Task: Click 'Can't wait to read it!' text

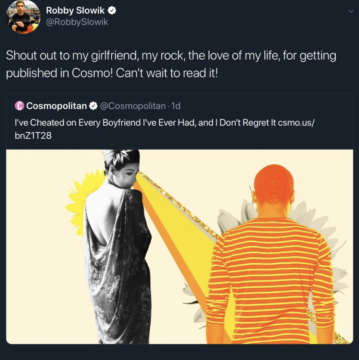Action: coord(167,73)
